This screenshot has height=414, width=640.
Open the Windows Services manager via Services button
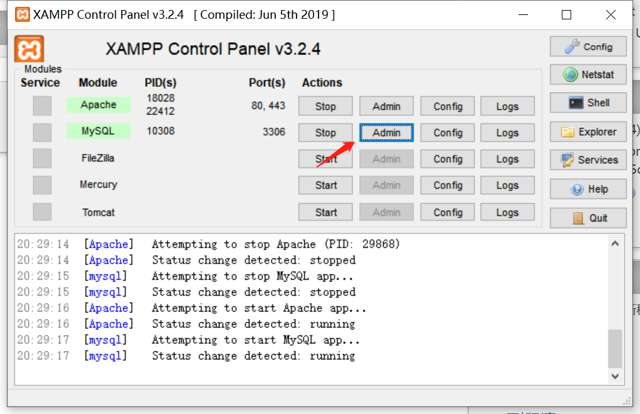coord(587,160)
